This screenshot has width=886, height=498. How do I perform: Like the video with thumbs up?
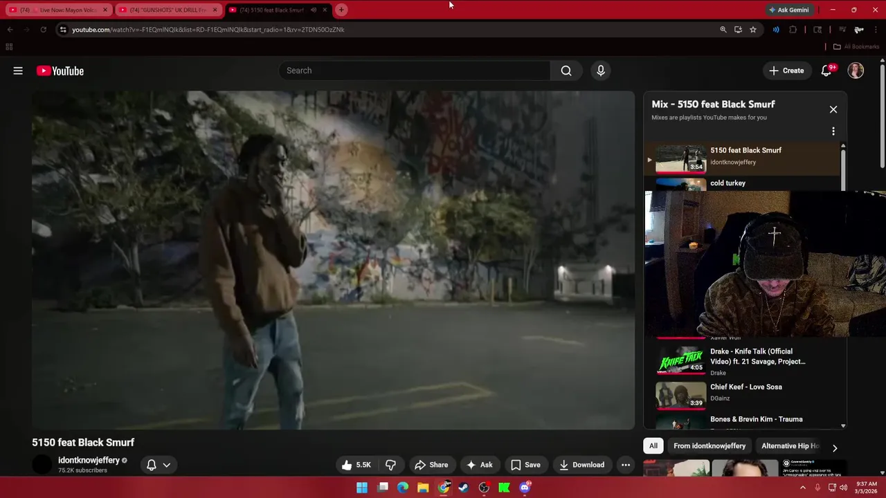pos(356,465)
